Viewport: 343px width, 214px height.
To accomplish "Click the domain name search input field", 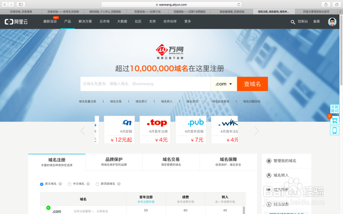I will (145, 84).
